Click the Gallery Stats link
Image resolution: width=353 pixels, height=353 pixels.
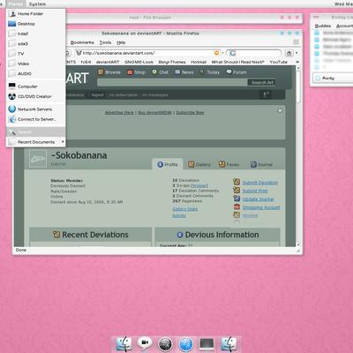pos(185,209)
